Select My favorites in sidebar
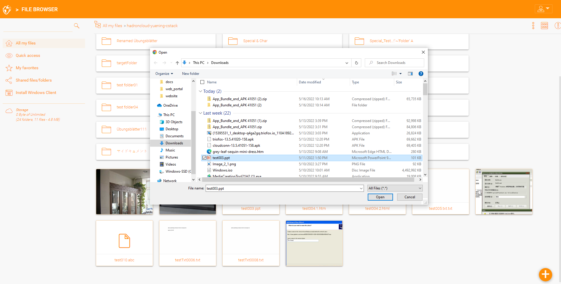Screen dimensions: 561x284 click(x=27, y=68)
